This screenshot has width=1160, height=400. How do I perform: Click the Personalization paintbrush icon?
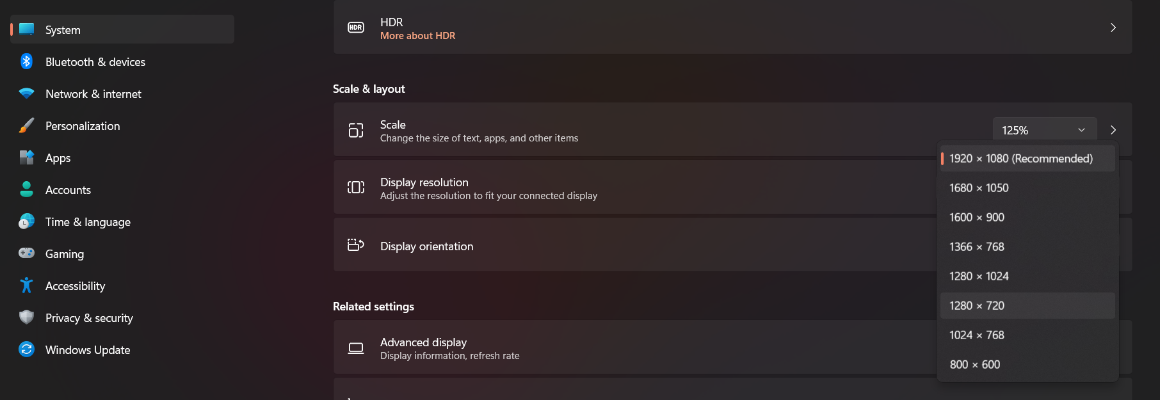[x=26, y=125]
